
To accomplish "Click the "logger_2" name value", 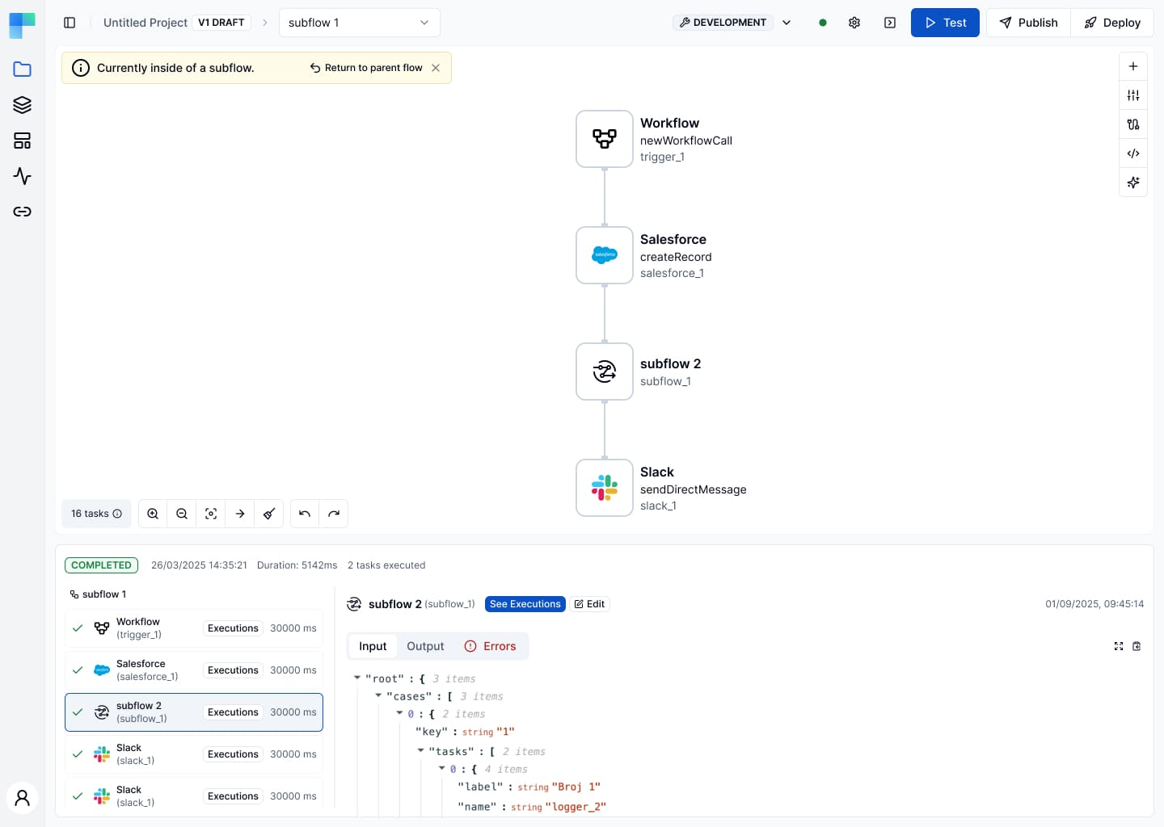I will coord(576,806).
